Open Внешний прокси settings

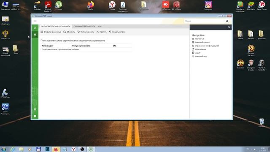coord(201,42)
